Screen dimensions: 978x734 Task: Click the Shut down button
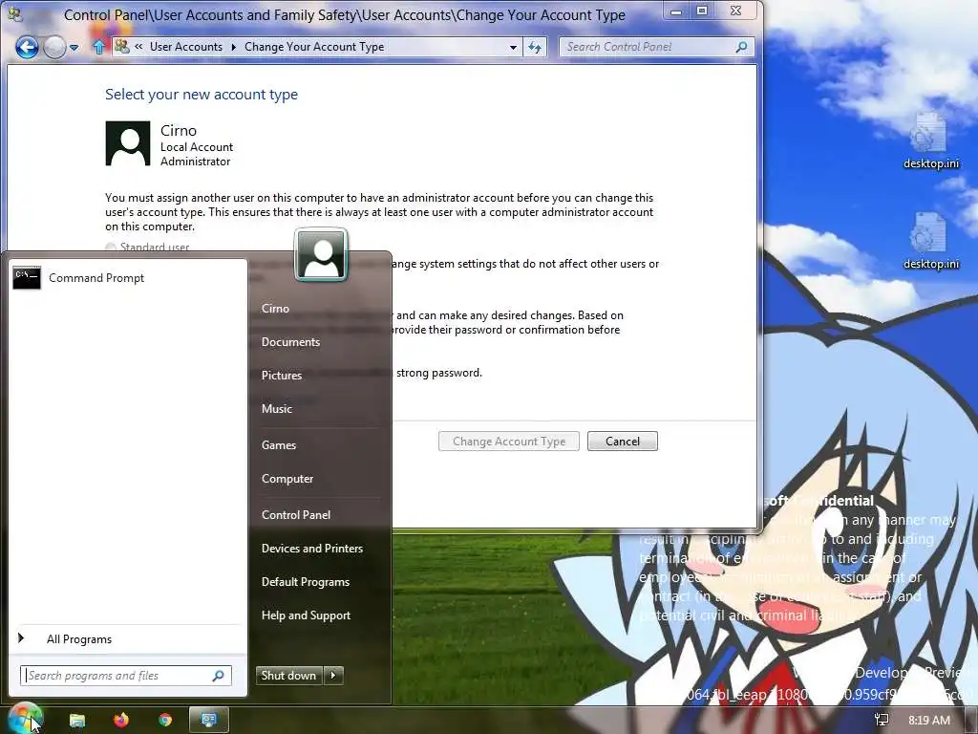point(288,676)
